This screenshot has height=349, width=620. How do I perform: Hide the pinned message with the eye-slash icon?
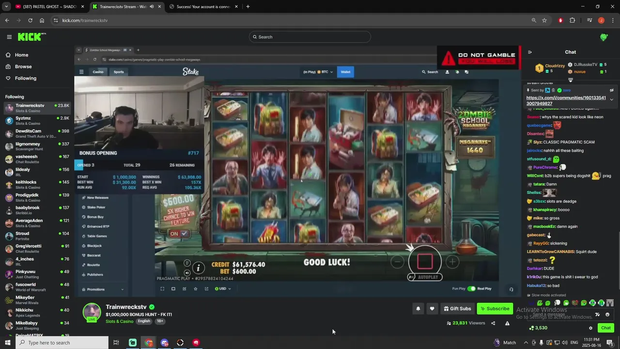(611, 90)
